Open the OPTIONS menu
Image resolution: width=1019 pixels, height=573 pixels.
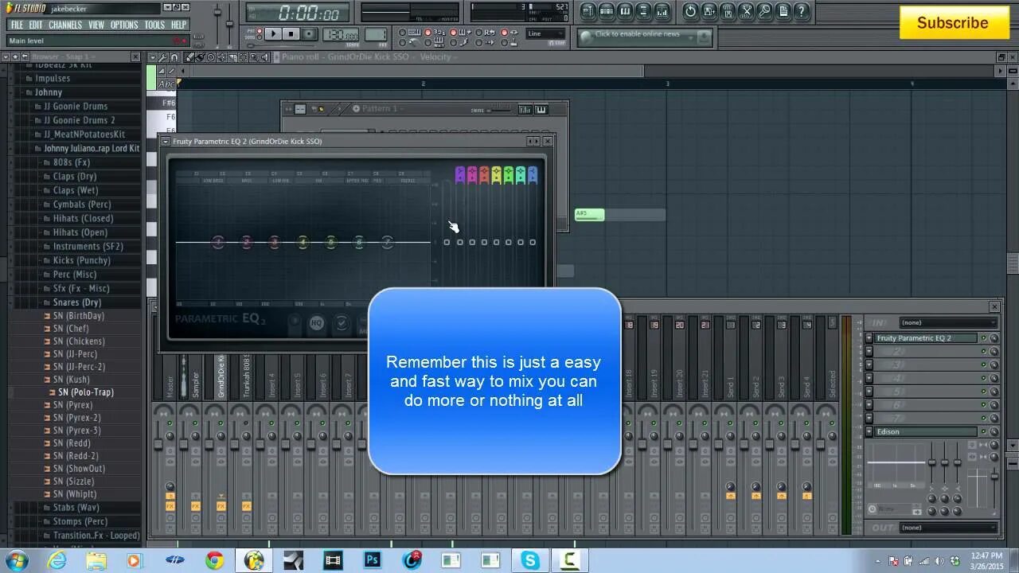point(124,25)
